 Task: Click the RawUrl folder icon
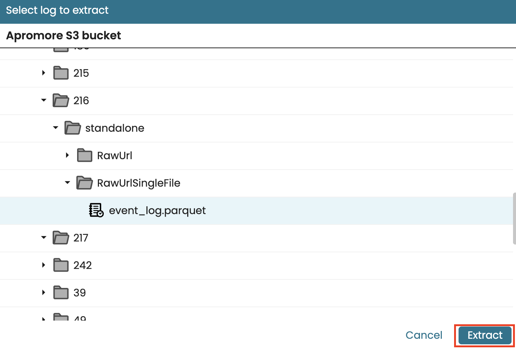pyautogui.click(x=85, y=155)
